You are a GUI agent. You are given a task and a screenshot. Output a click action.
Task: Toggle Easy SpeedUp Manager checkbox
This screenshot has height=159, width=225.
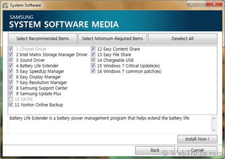click(x=11, y=71)
